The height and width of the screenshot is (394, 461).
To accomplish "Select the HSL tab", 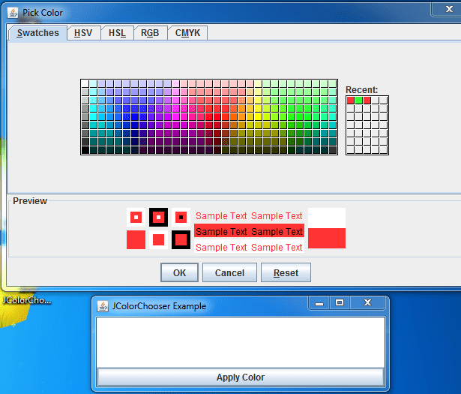I will pyautogui.click(x=117, y=33).
